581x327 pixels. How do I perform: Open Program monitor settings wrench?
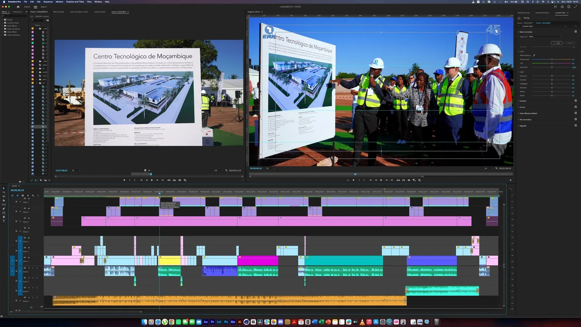pyautogui.click(x=496, y=168)
